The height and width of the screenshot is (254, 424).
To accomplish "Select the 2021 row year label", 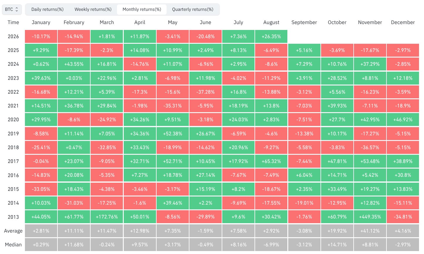I will tap(13, 106).
